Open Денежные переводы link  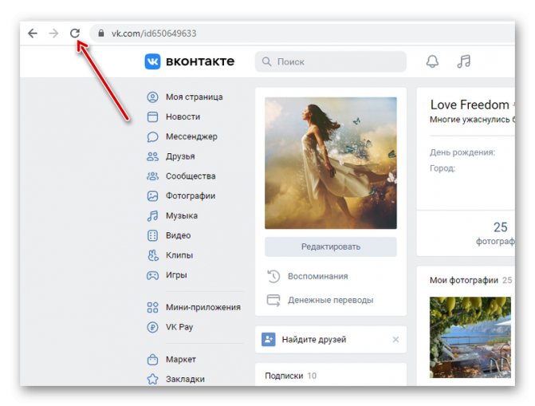331,301
